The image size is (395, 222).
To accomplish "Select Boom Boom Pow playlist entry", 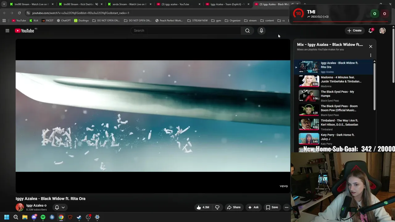I will click(x=334, y=110).
